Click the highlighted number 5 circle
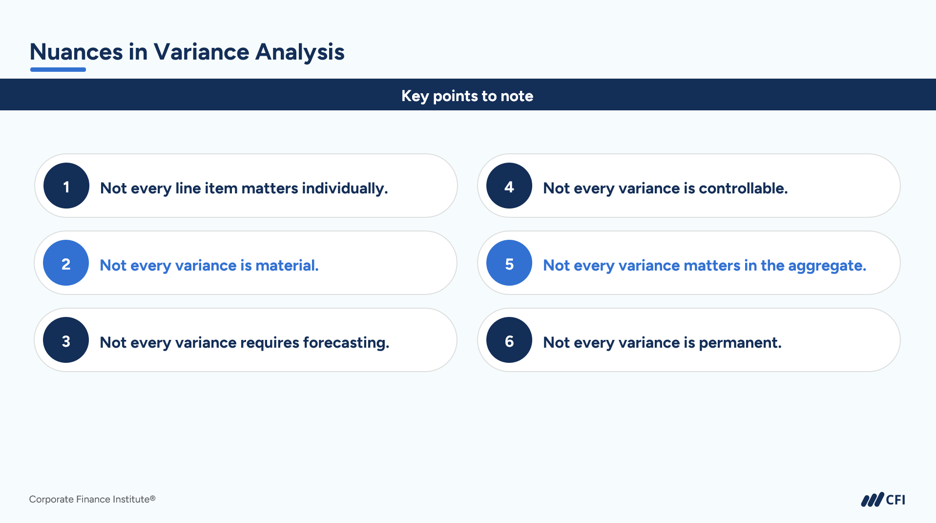 click(509, 263)
